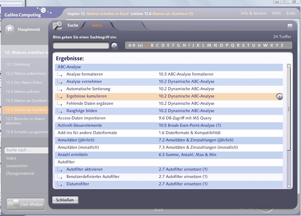
Task: Select letter B in index alphabet
Action: (x=152, y=45)
